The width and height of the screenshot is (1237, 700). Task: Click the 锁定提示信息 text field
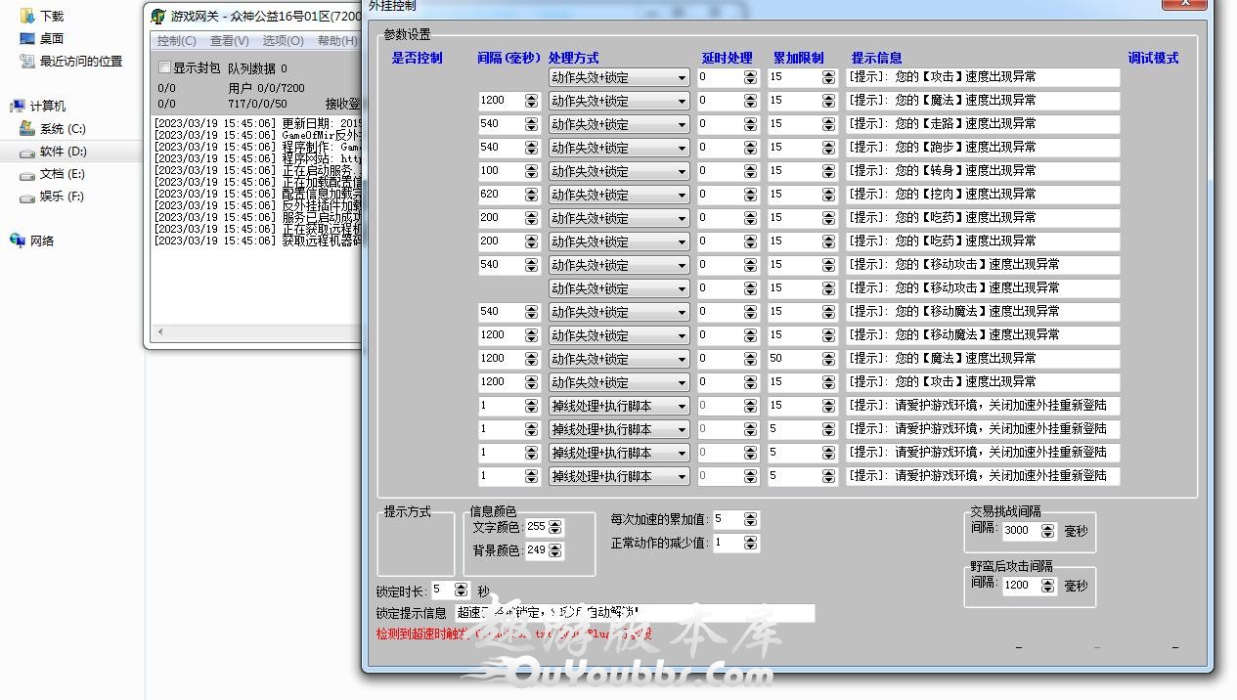[634, 613]
